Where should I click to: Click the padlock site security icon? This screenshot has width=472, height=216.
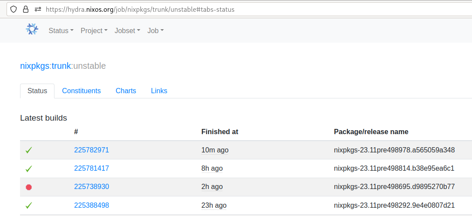(x=26, y=9)
